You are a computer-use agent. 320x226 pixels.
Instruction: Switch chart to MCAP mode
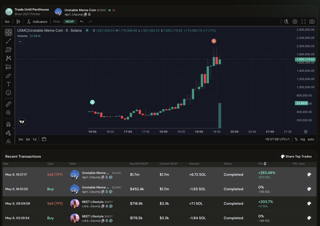tap(70, 22)
